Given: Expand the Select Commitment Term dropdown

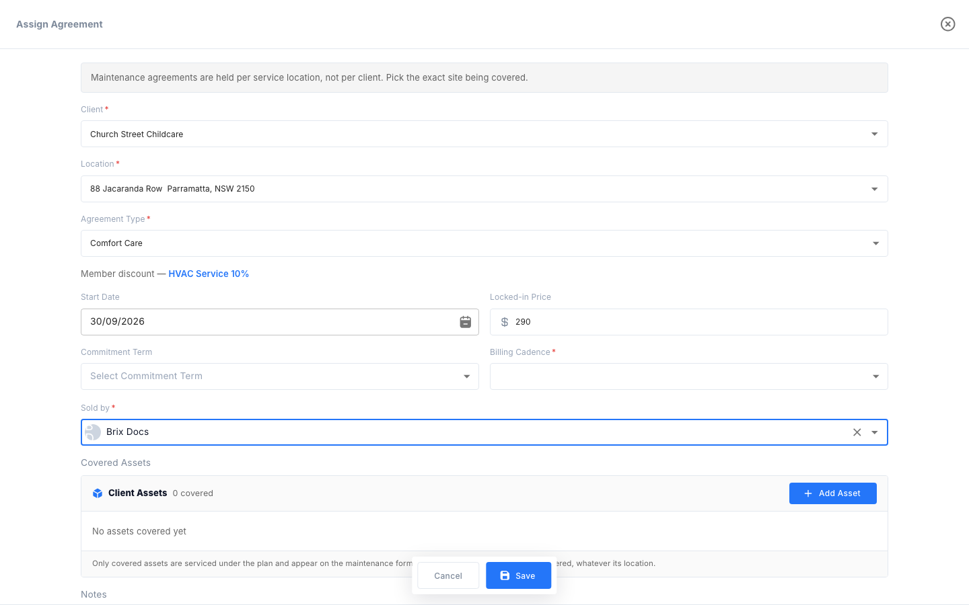Looking at the screenshot, I should click(280, 376).
